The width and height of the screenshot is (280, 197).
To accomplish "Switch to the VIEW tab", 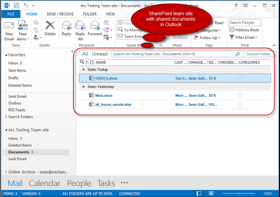I will pos(110,14).
